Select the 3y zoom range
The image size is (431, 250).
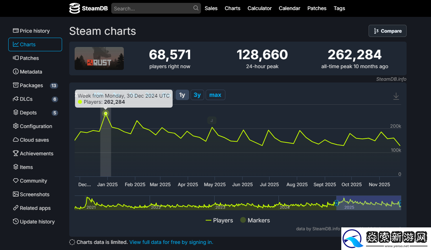pos(197,95)
